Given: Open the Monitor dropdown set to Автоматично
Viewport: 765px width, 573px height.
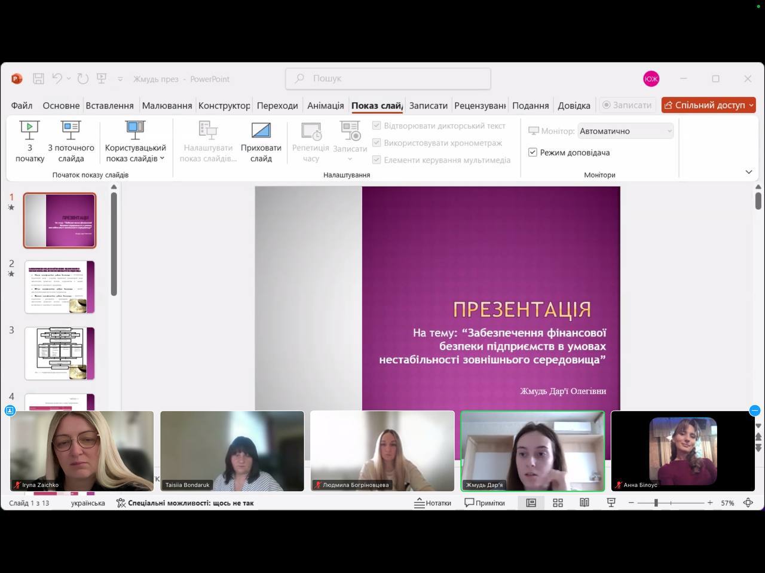Looking at the screenshot, I should 625,131.
